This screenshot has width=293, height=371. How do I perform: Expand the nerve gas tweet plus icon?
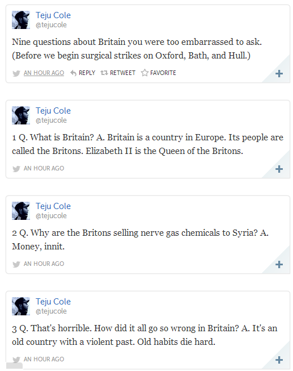(x=279, y=264)
